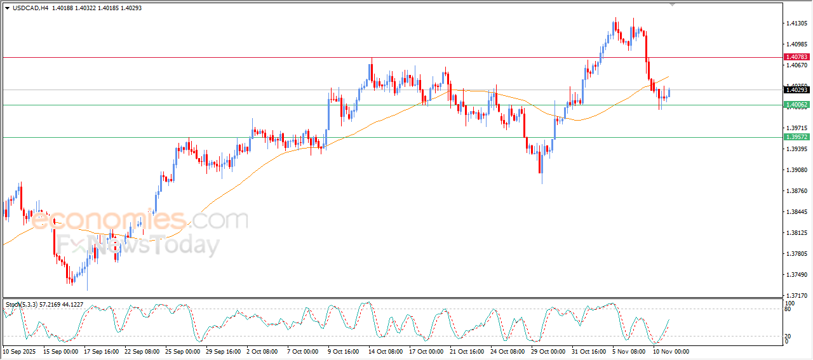Click the 14 Oct 08:00 time label

point(386,351)
